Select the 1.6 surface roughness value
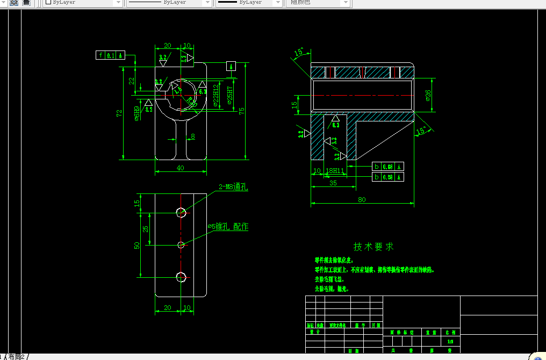546x360 pixels. 178,90
